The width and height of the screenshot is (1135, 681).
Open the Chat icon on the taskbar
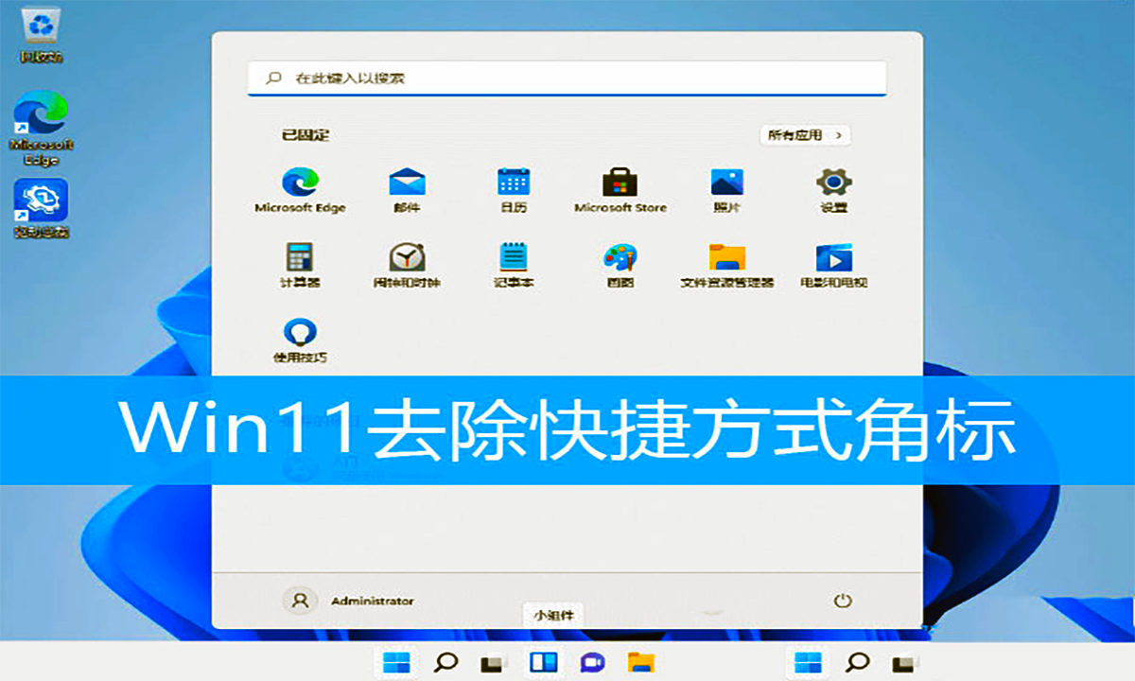tap(592, 662)
